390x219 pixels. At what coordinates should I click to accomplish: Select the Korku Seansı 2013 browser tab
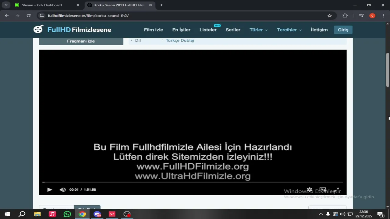click(119, 5)
